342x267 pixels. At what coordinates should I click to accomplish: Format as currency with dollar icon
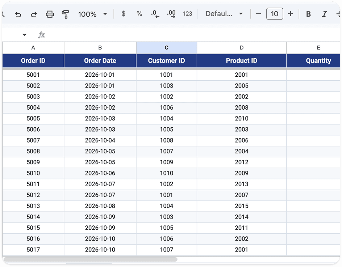tap(124, 14)
